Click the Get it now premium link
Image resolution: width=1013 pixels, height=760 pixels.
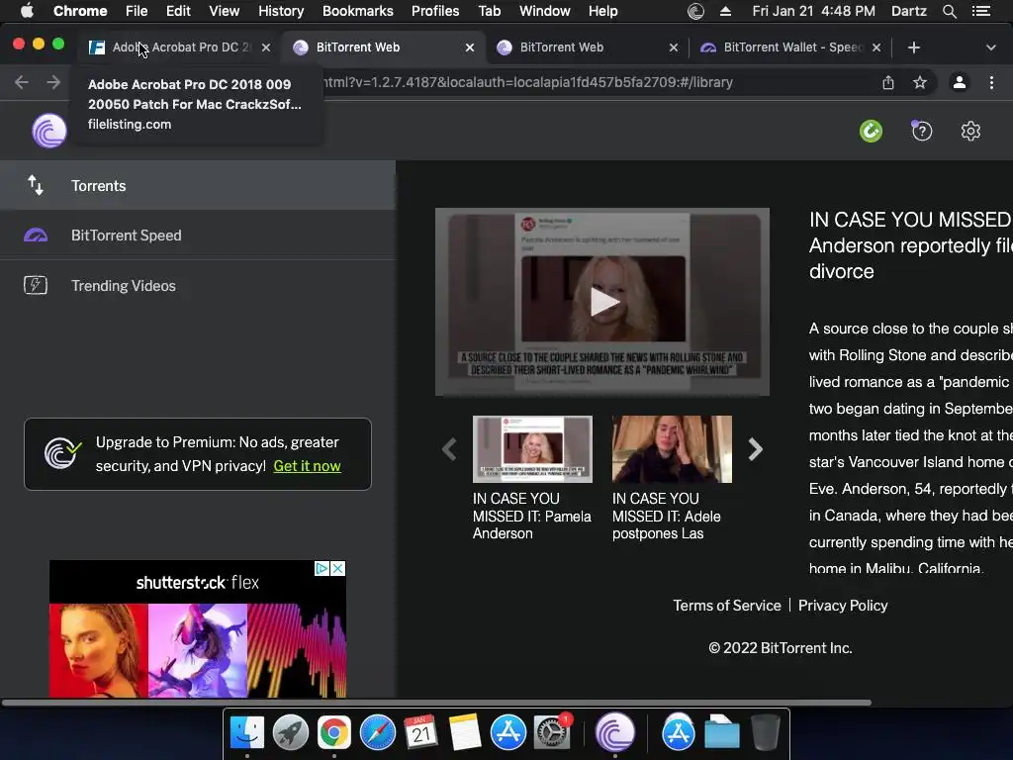pyautogui.click(x=307, y=466)
